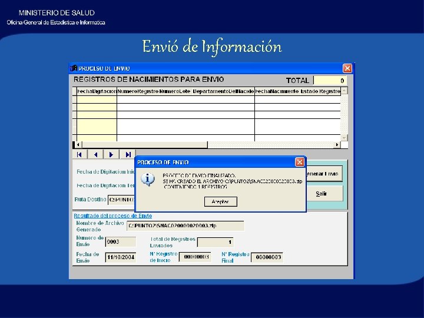424x318 pixels.
Task: Select the NumeroRegistro column header
Action: [x=138, y=91]
